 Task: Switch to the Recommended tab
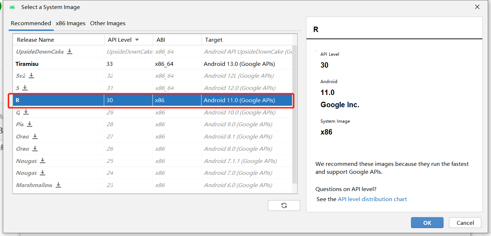(31, 23)
